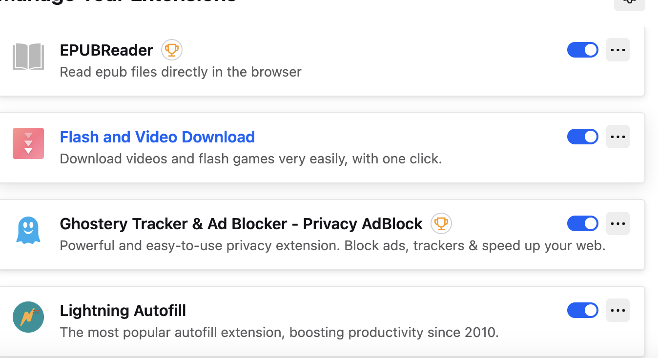Open the Flash and Video Download link
Viewport: 658px width, 358px height.
point(157,137)
